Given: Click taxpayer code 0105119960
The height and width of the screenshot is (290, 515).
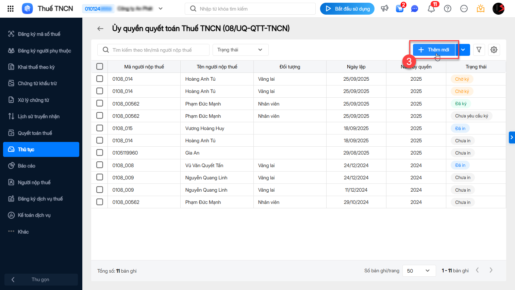Looking at the screenshot, I should tap(125, 153).
